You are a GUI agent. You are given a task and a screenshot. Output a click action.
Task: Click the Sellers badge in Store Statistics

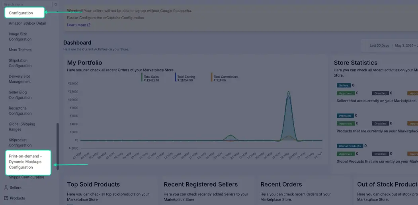pos(344,85)
